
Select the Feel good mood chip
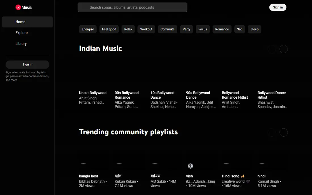click(109, 29)
